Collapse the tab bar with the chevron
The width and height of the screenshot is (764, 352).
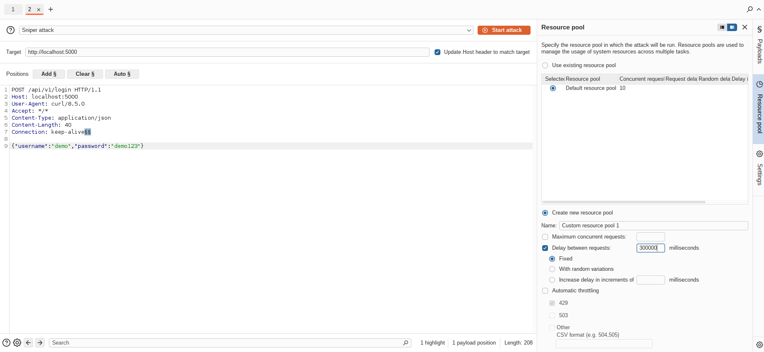pos(759,10)
